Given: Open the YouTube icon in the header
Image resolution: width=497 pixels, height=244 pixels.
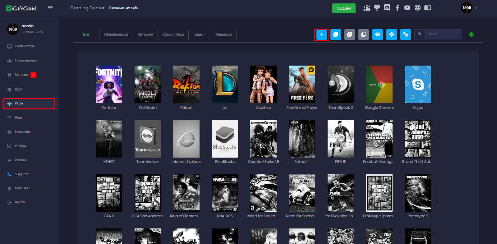Looking at the screenshot, I should coord(407,8).
